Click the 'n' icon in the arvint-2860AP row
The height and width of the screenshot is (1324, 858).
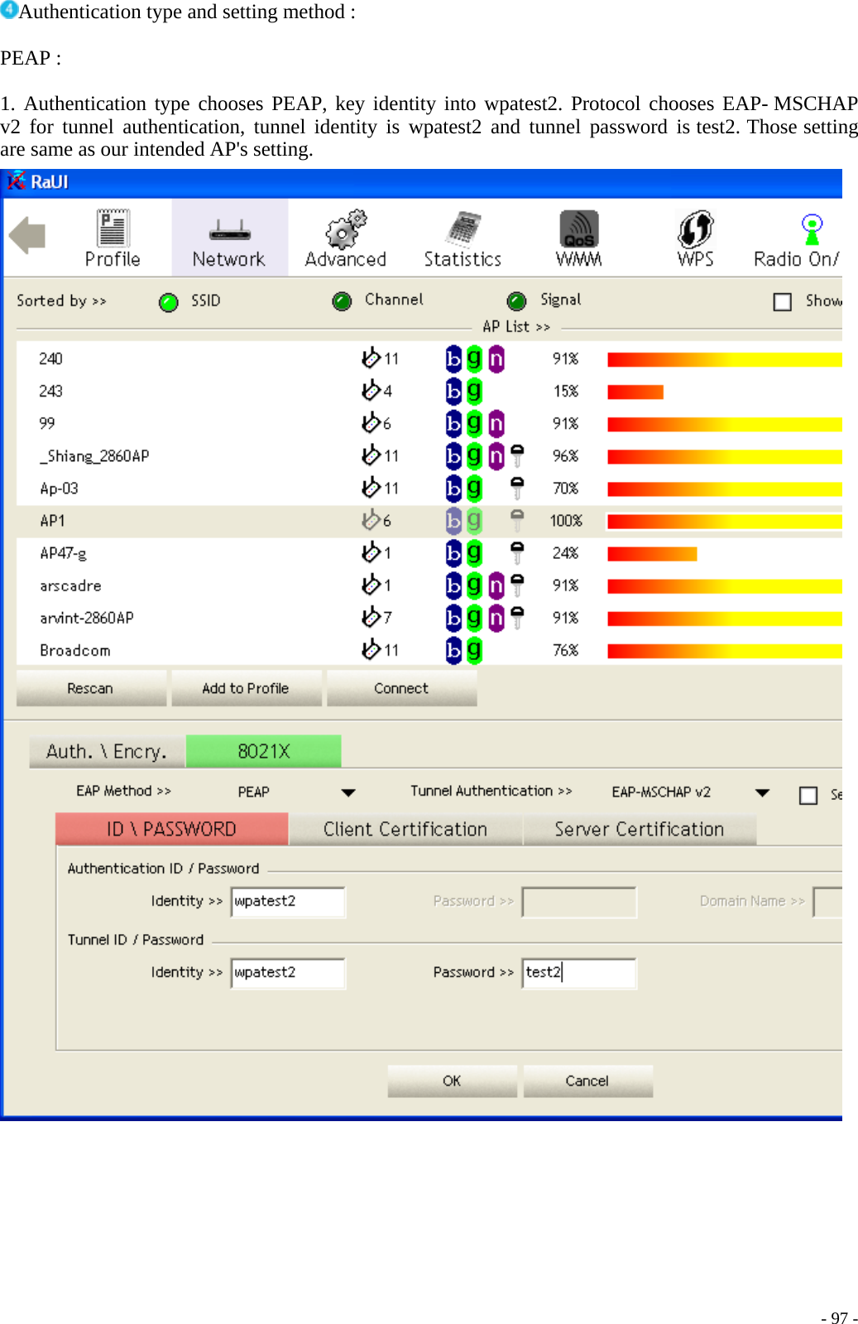(496, 617)
